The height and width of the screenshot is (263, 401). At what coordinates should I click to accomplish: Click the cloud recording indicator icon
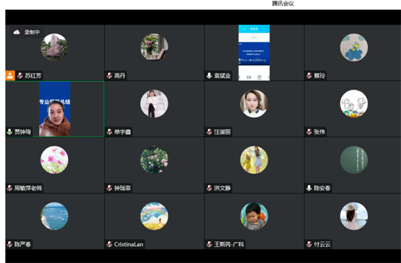point(17,32)
